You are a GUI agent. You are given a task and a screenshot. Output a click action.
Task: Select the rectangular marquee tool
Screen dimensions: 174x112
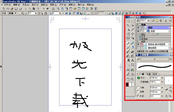tap(128, 21)
